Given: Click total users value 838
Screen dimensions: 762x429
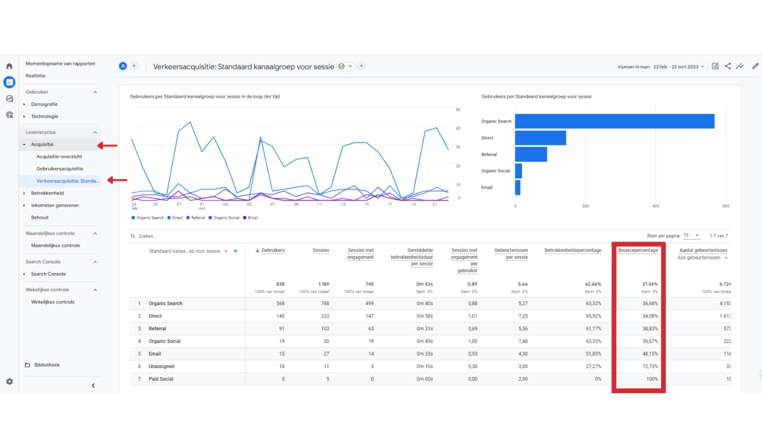Looking at the screenshot, I should tap(280, 285).
